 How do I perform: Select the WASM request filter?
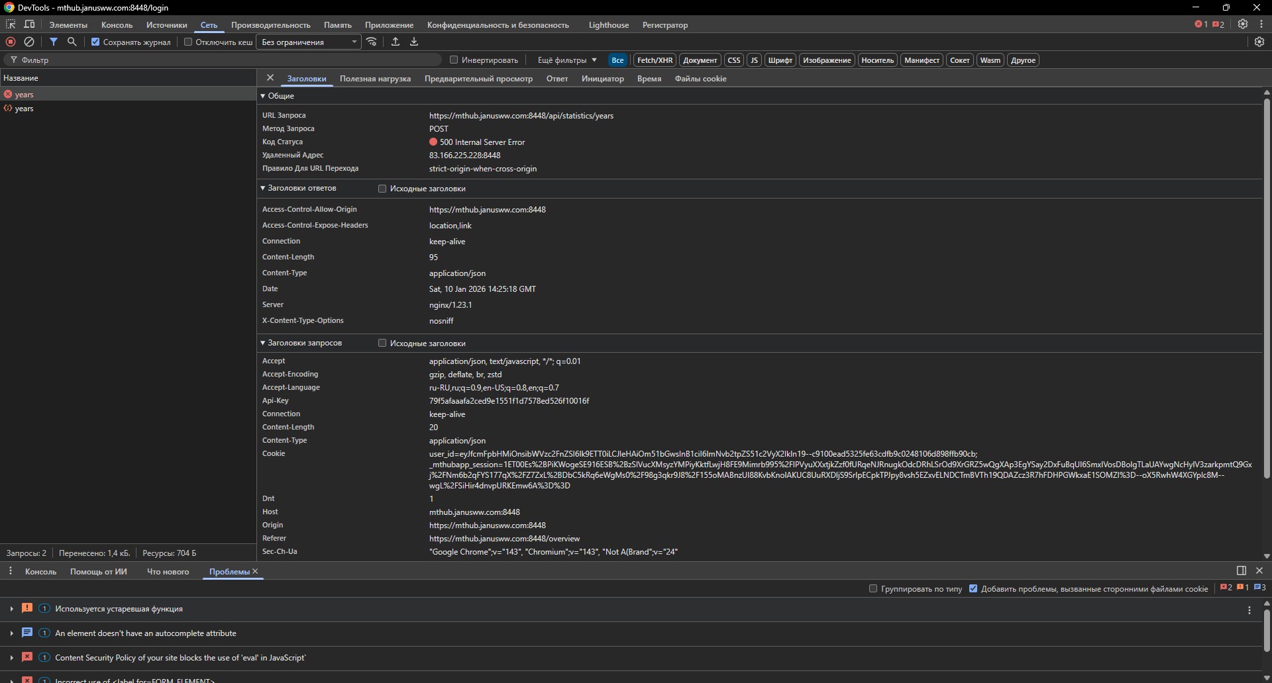pyautogui.click(x=990, y=60)
